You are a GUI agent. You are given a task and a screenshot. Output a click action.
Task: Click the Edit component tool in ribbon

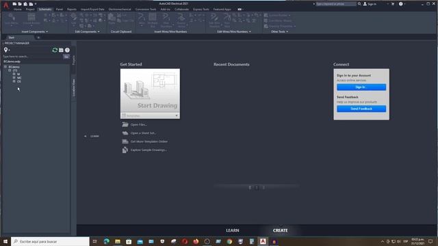tap(74, 18)
